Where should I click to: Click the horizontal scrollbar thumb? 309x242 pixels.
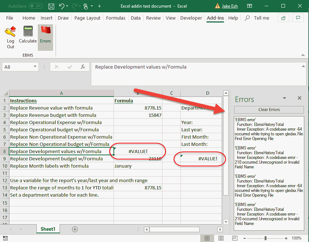click(x=174, y=229)
